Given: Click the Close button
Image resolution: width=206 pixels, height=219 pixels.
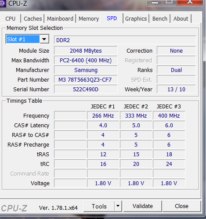Looking at the screenshot, I should coord(181,206).
